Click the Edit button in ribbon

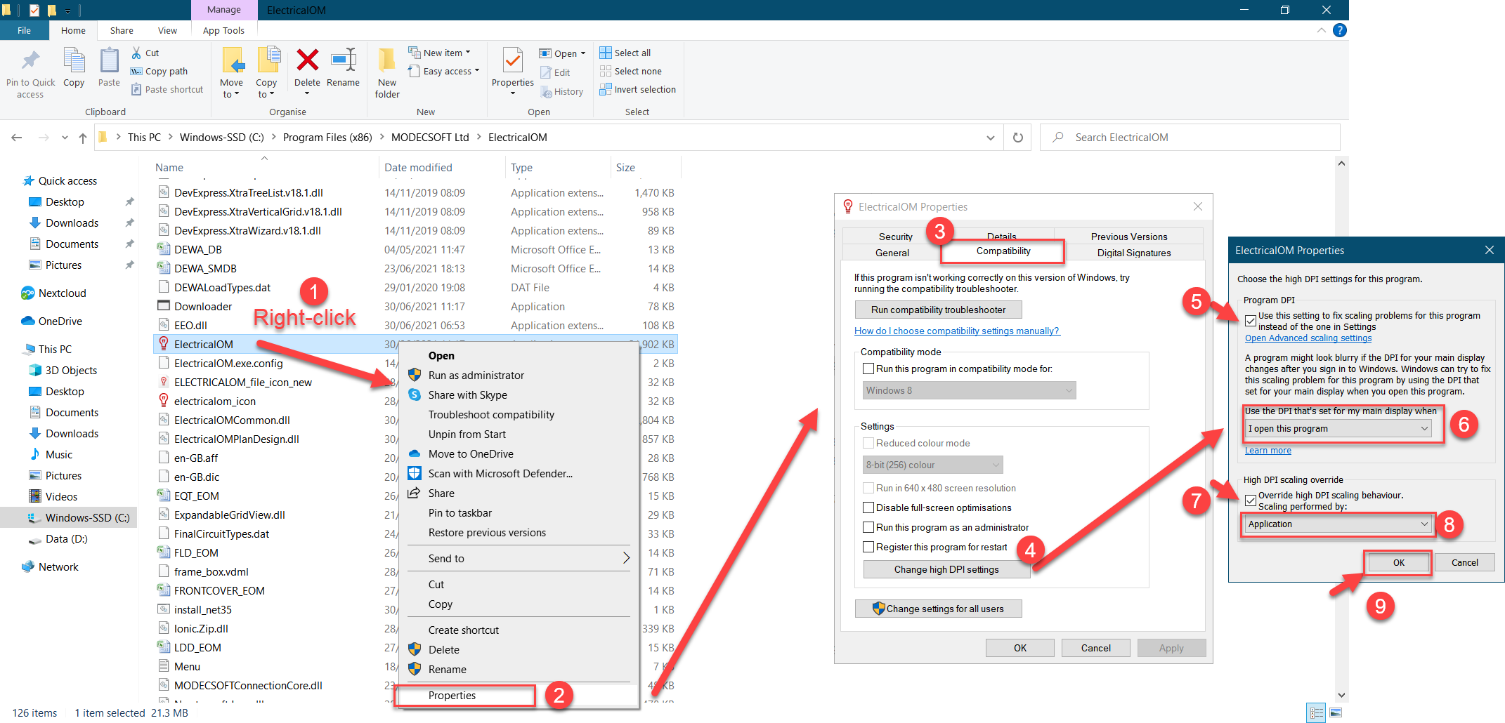tap(555, 72)
